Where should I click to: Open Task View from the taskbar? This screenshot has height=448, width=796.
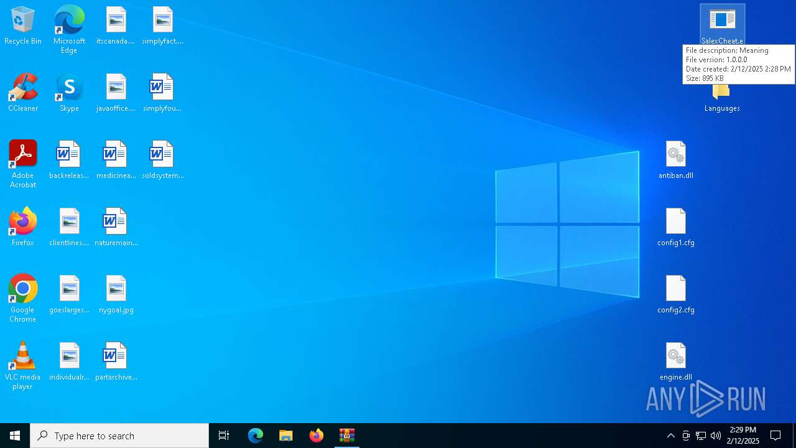coord(224,436)
